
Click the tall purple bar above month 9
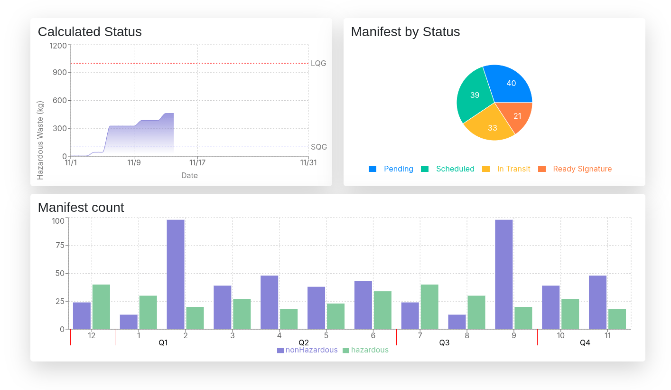[x=503, y=271]
